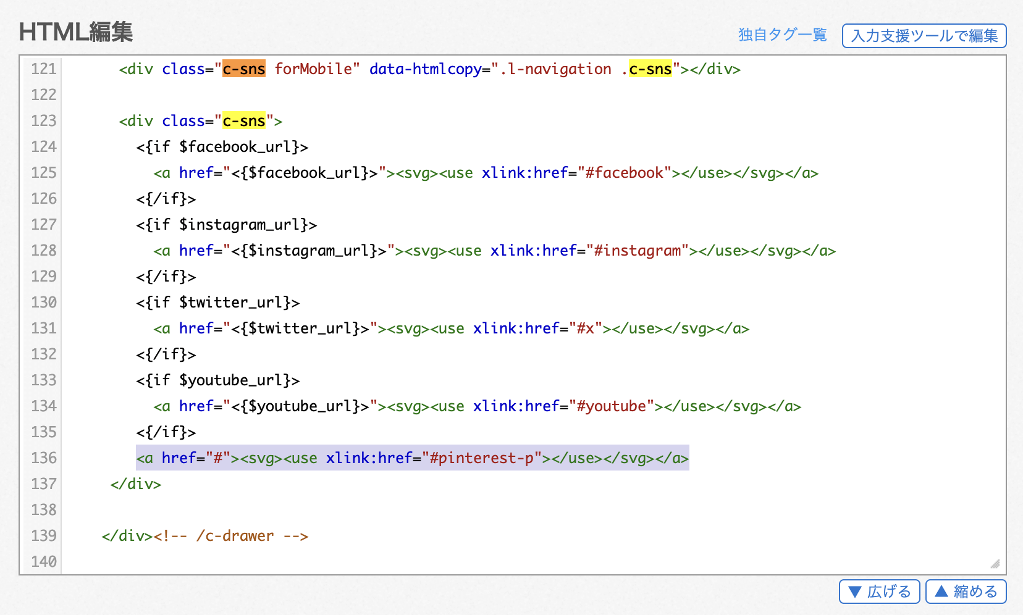The image size is (1023, 615).
Task: Expand editor with 広げる button
Action: [880, 592]
